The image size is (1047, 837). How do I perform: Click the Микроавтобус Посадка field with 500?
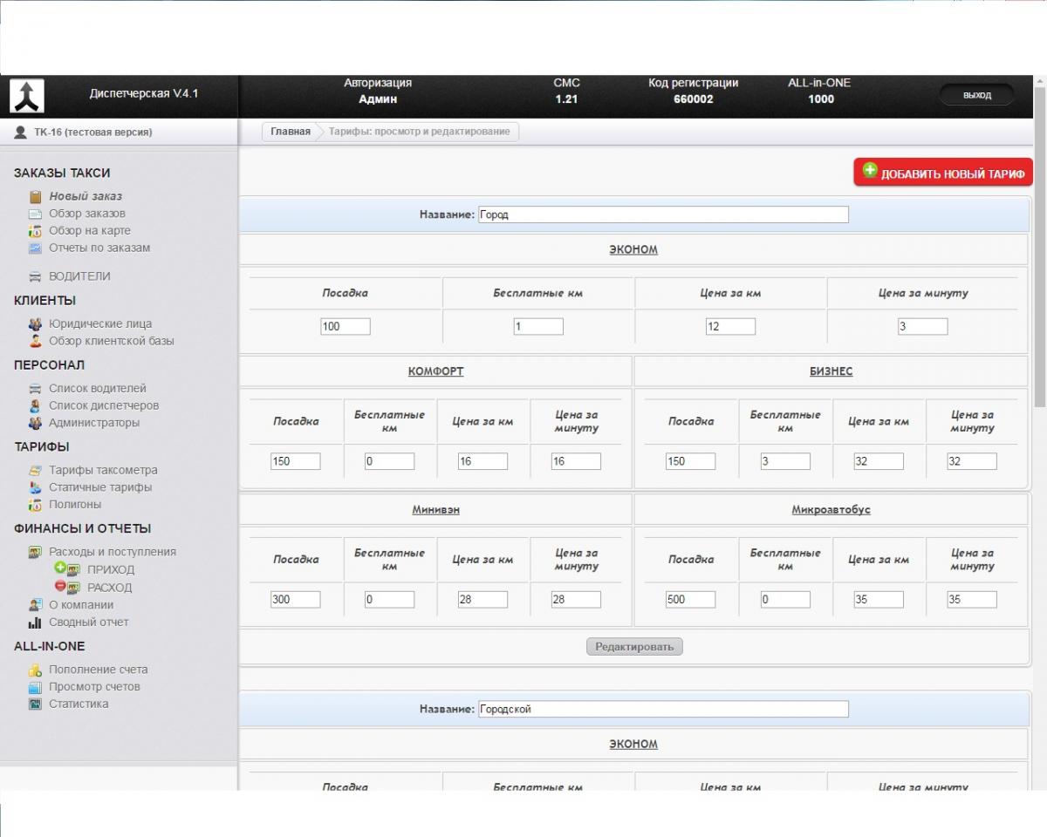[x=690, y=600]
